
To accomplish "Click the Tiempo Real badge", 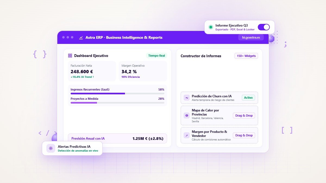I will pos(156,56).
